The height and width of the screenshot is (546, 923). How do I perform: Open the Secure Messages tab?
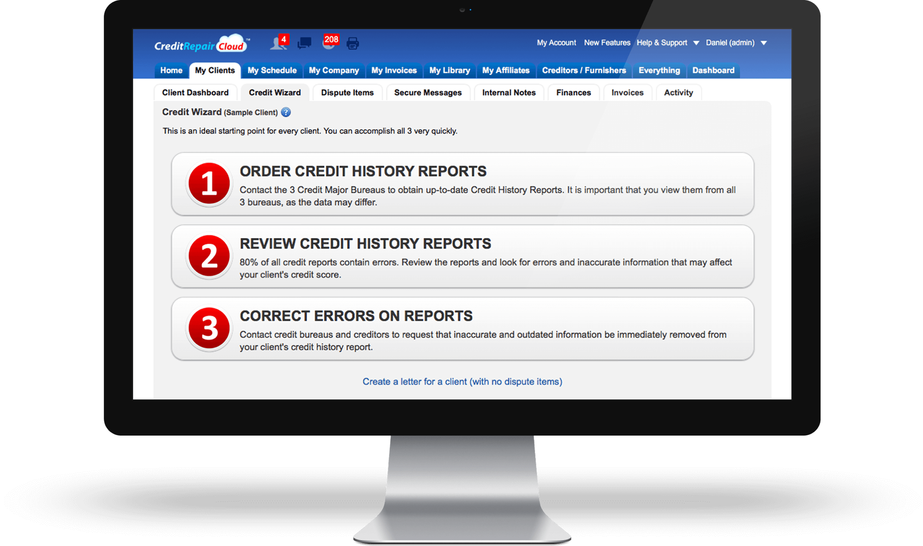(x=428, y=92)
